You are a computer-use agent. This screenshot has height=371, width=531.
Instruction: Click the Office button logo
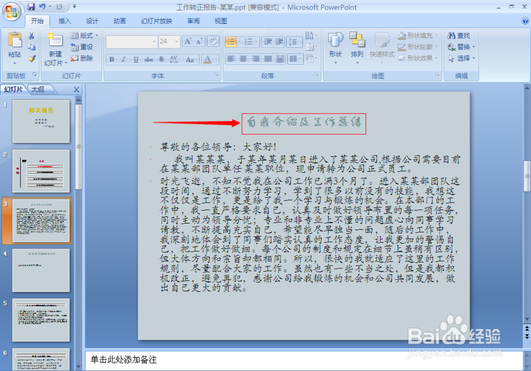(12, 12)
